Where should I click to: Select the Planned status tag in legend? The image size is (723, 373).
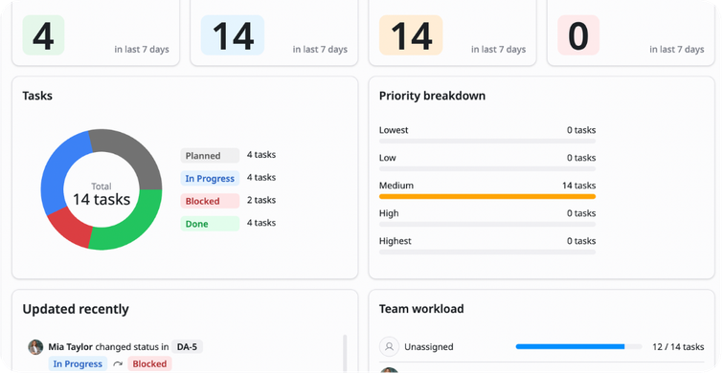pos(210,155)
